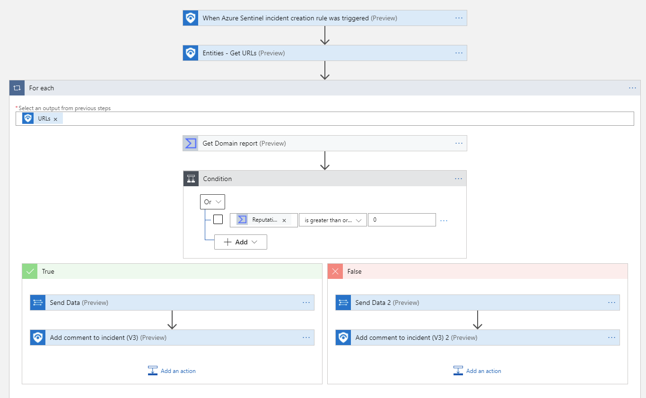Screen dimensions: 646x398
Task: Click the Condition step icon
Action: (191, 179)
